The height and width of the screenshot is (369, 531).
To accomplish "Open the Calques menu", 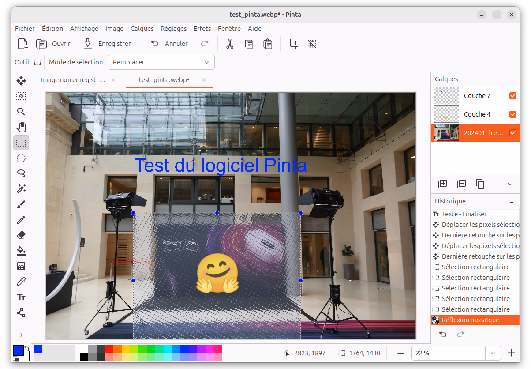I will coord(142,29).
